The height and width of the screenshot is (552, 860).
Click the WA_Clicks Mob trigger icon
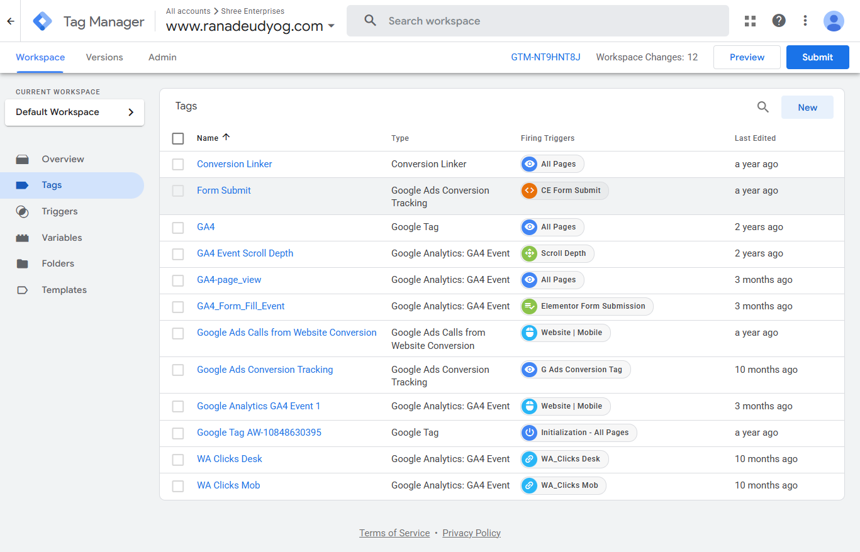[x=530, y=485]
